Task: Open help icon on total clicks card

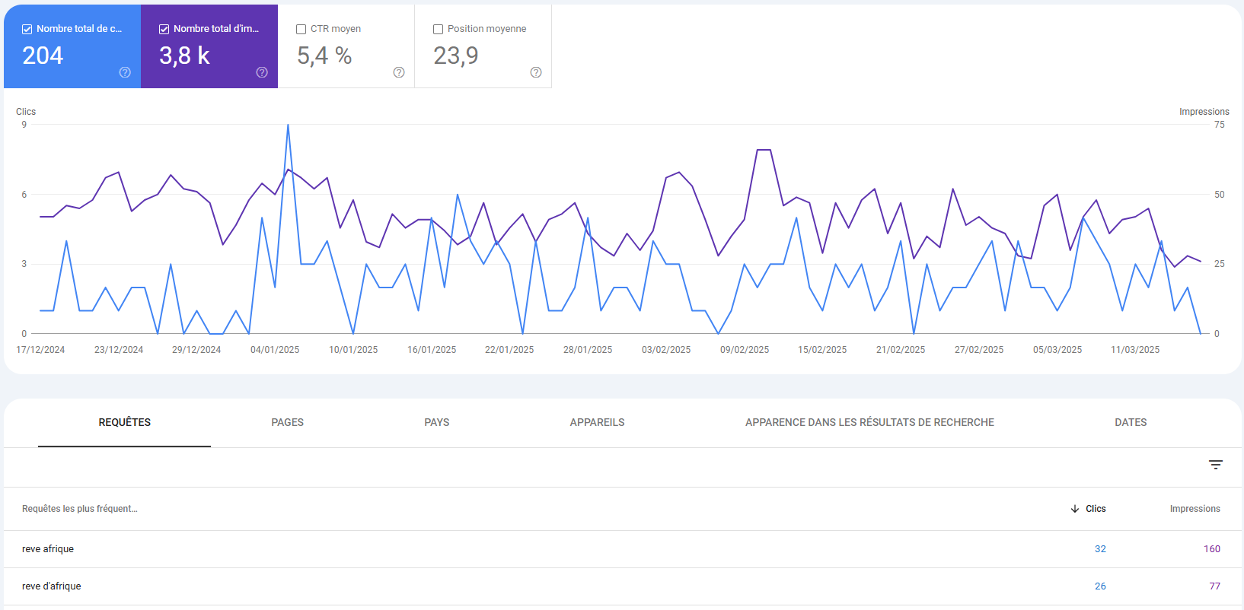Action: 125,72
